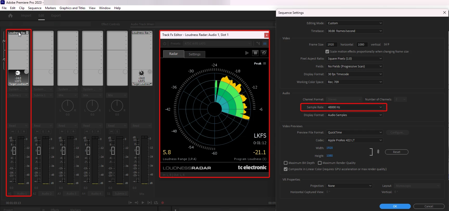Viewport: 449px width, 211px height.
Task: Open the Sequence menu
Action: pyautogui.click(x=35, y=8)
